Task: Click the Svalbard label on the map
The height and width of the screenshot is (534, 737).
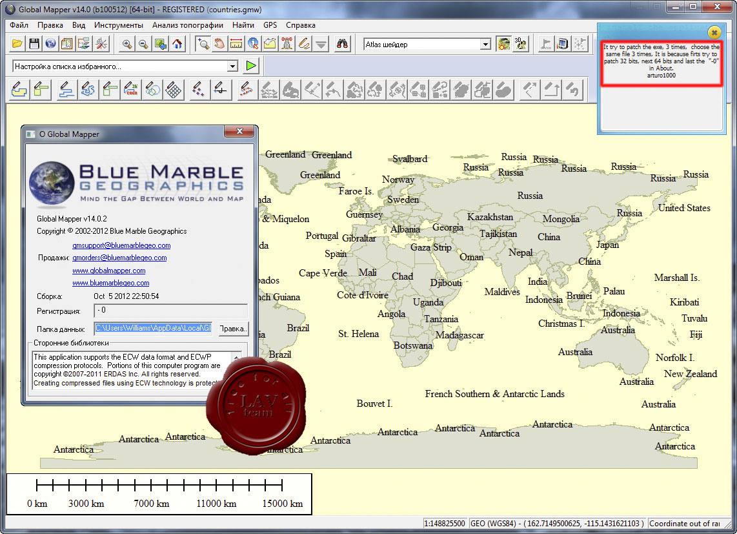Action: (x=410, y=159)
